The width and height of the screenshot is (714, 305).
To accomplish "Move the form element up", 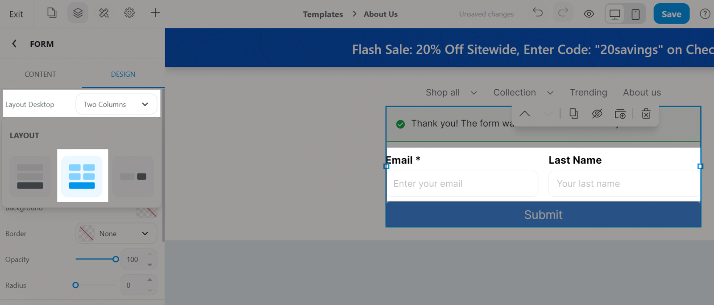I will coord(525,114).
